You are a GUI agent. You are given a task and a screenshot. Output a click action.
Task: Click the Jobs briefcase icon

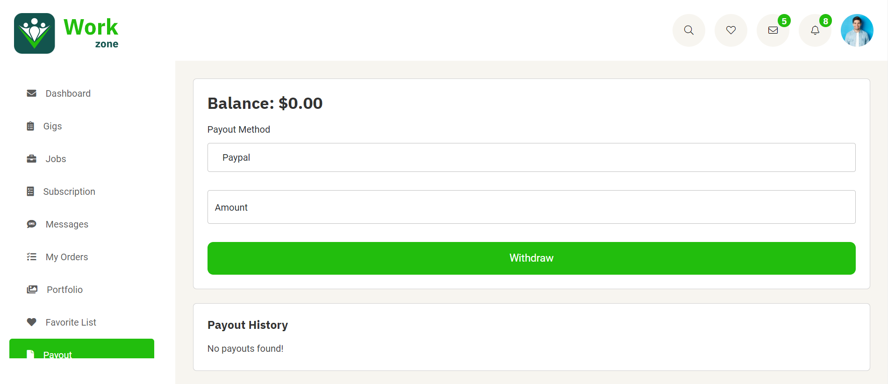point(32,159)
